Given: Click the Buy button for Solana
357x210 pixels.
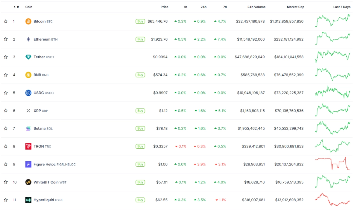Looking at the screenshot, I should [140, 128].
